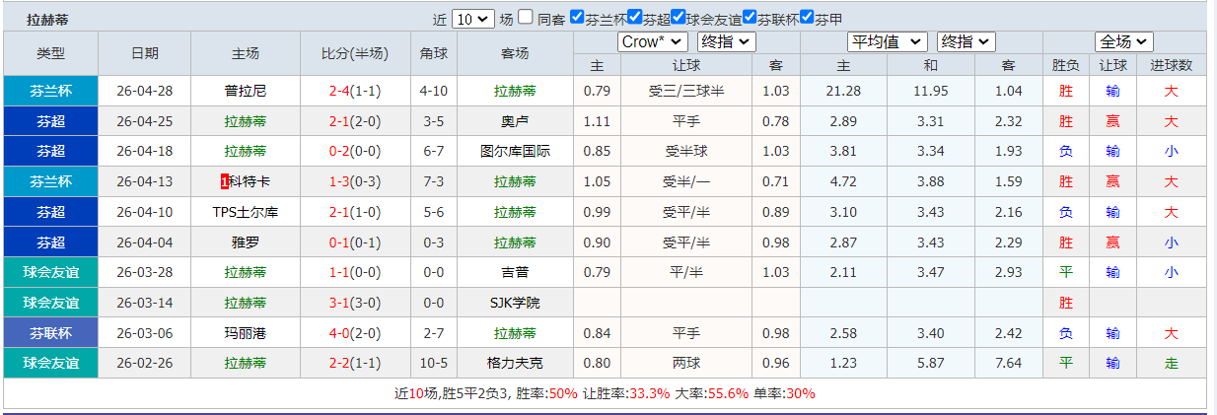This screenshot has height=415, width=1217.
Task: Click the 角球 column header
Action: point(433,53)
